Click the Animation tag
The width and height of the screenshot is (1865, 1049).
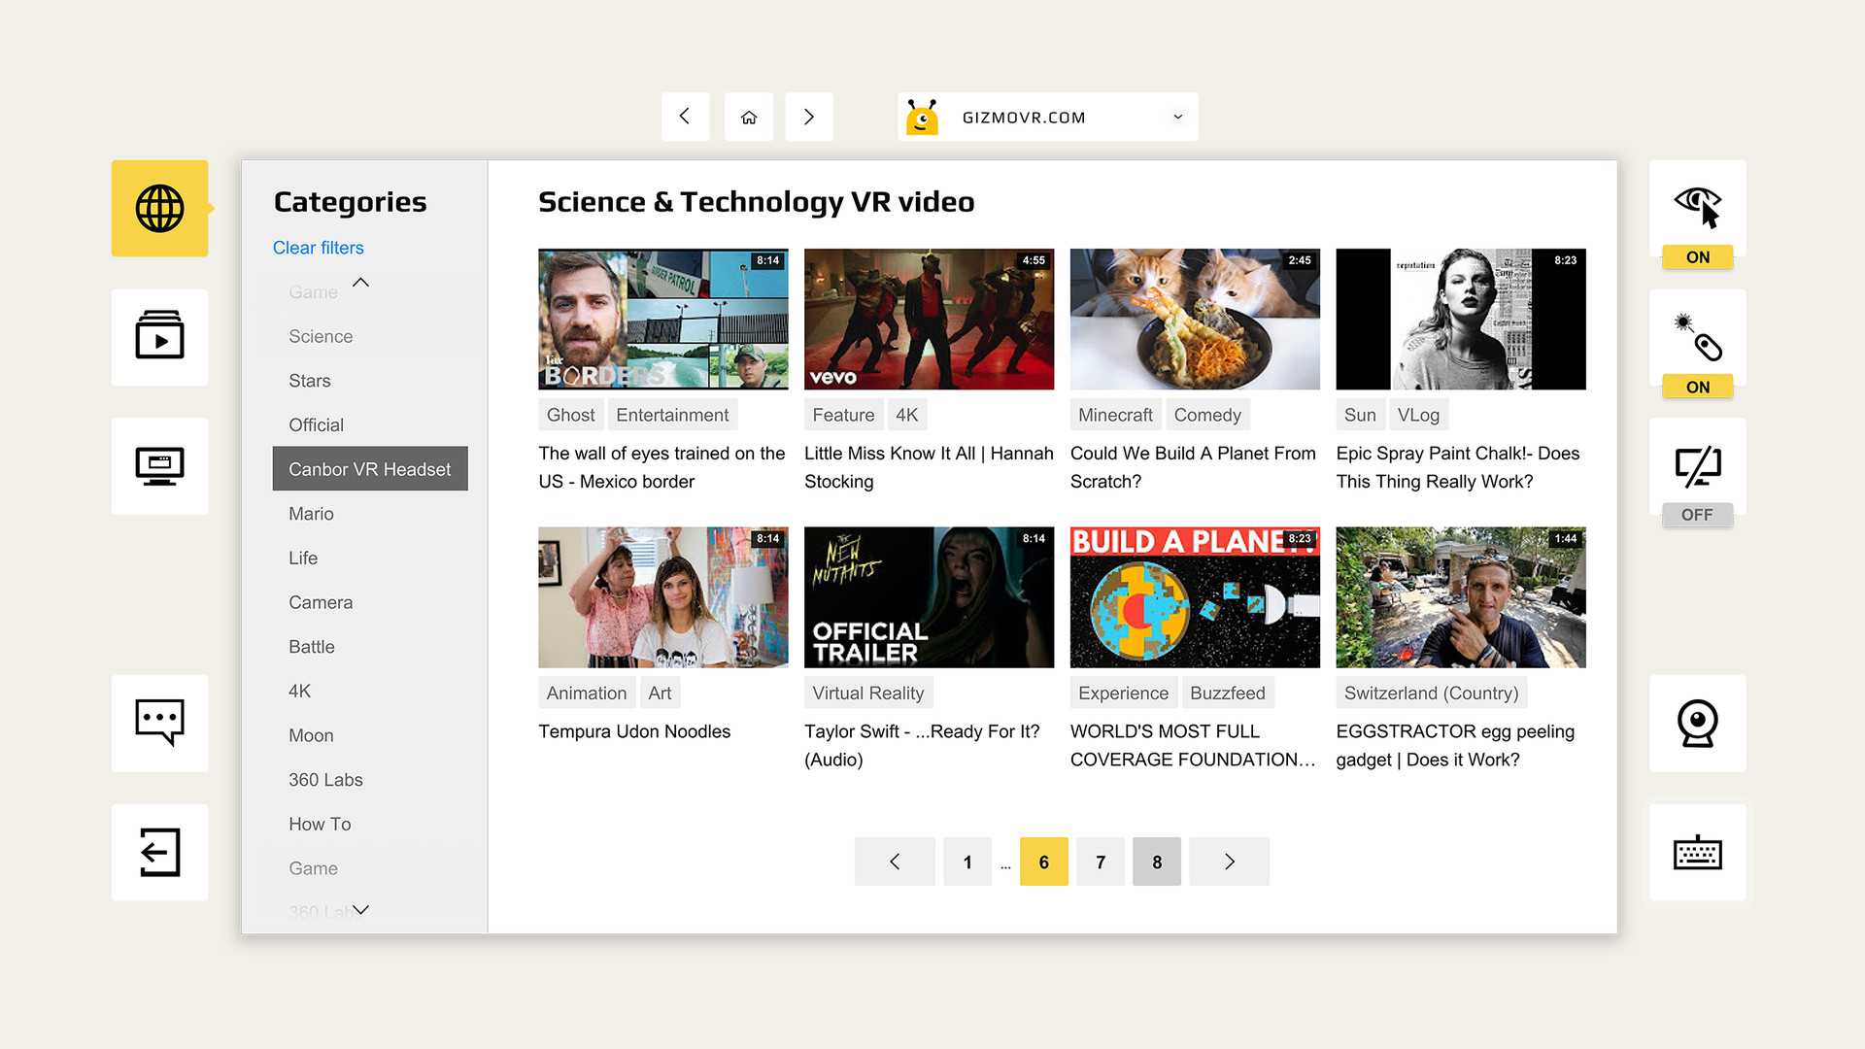tap(587, 694)
